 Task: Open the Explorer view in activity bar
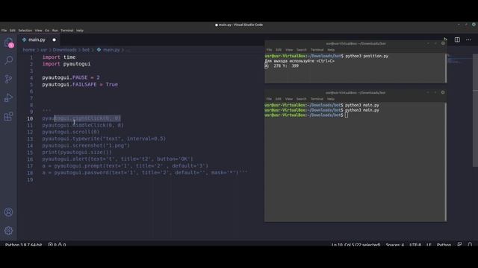pos(8,42)
